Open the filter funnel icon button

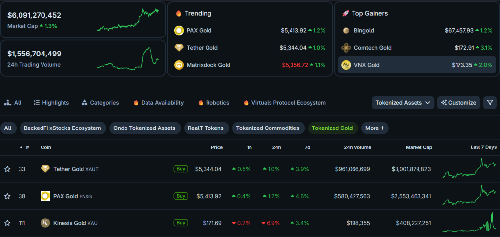[490, 103]
